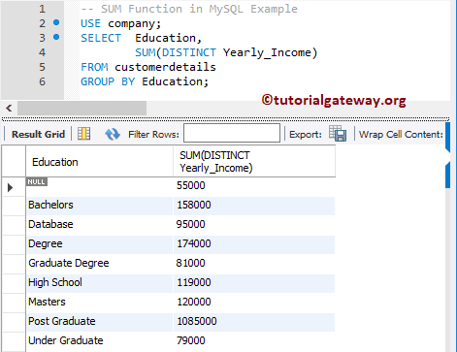Click line number 4 in gutter
The width and height of the screenshot is (457, 352).
[43, 52]
